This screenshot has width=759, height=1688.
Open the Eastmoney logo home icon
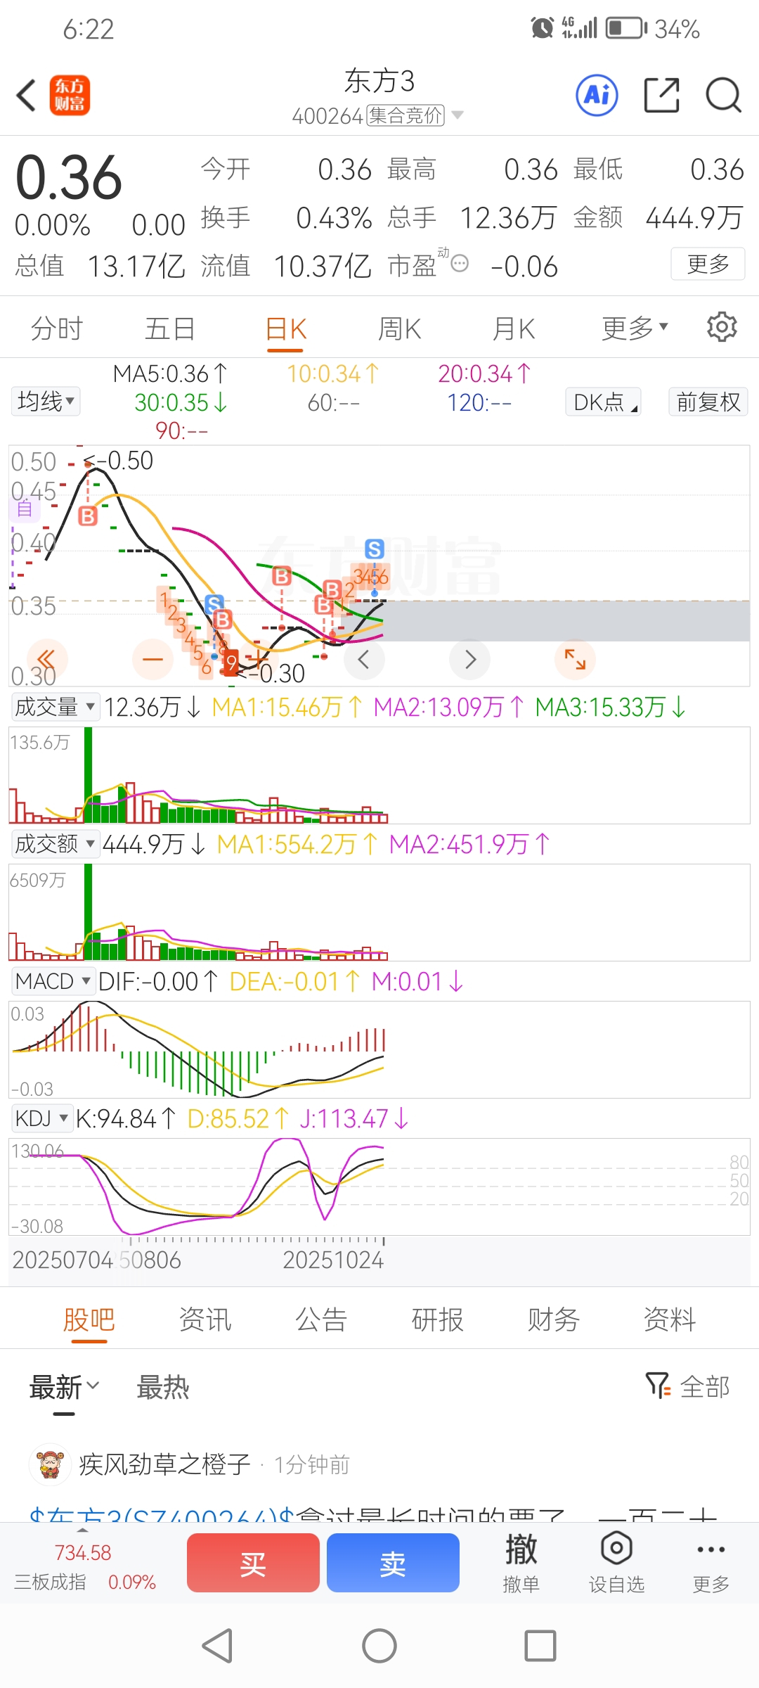70,95
